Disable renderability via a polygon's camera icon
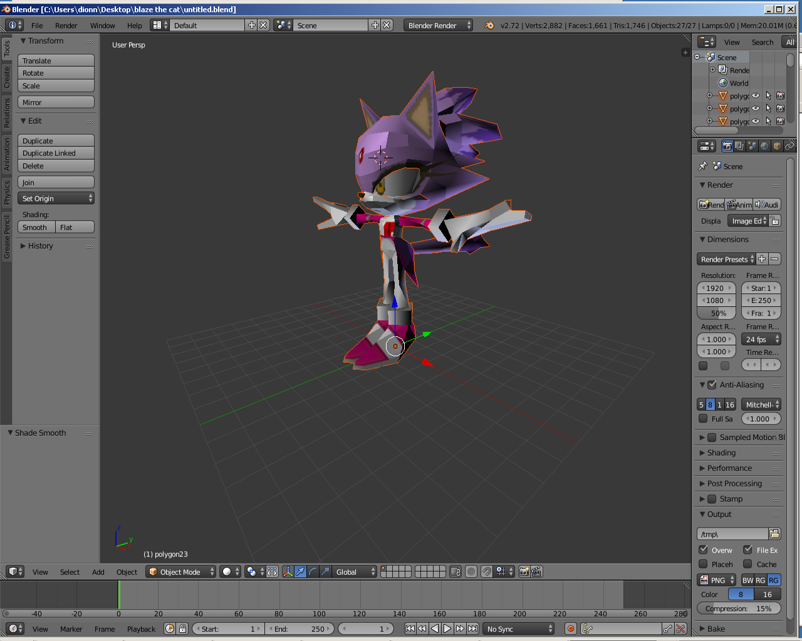Image resolution: width=802 pixels, height=641 pixels. point(781,96)
